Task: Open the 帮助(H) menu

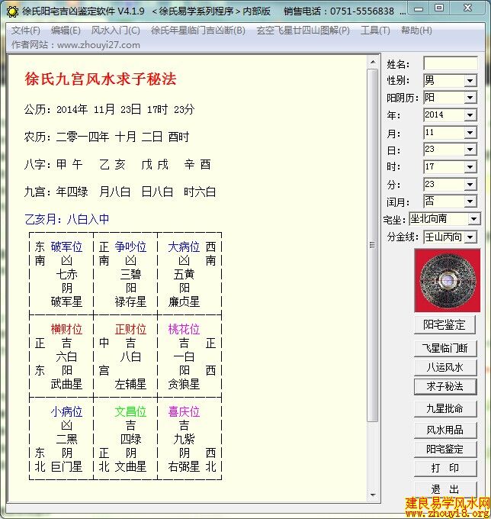Action: pyautogui.click(x=416, y=31)
